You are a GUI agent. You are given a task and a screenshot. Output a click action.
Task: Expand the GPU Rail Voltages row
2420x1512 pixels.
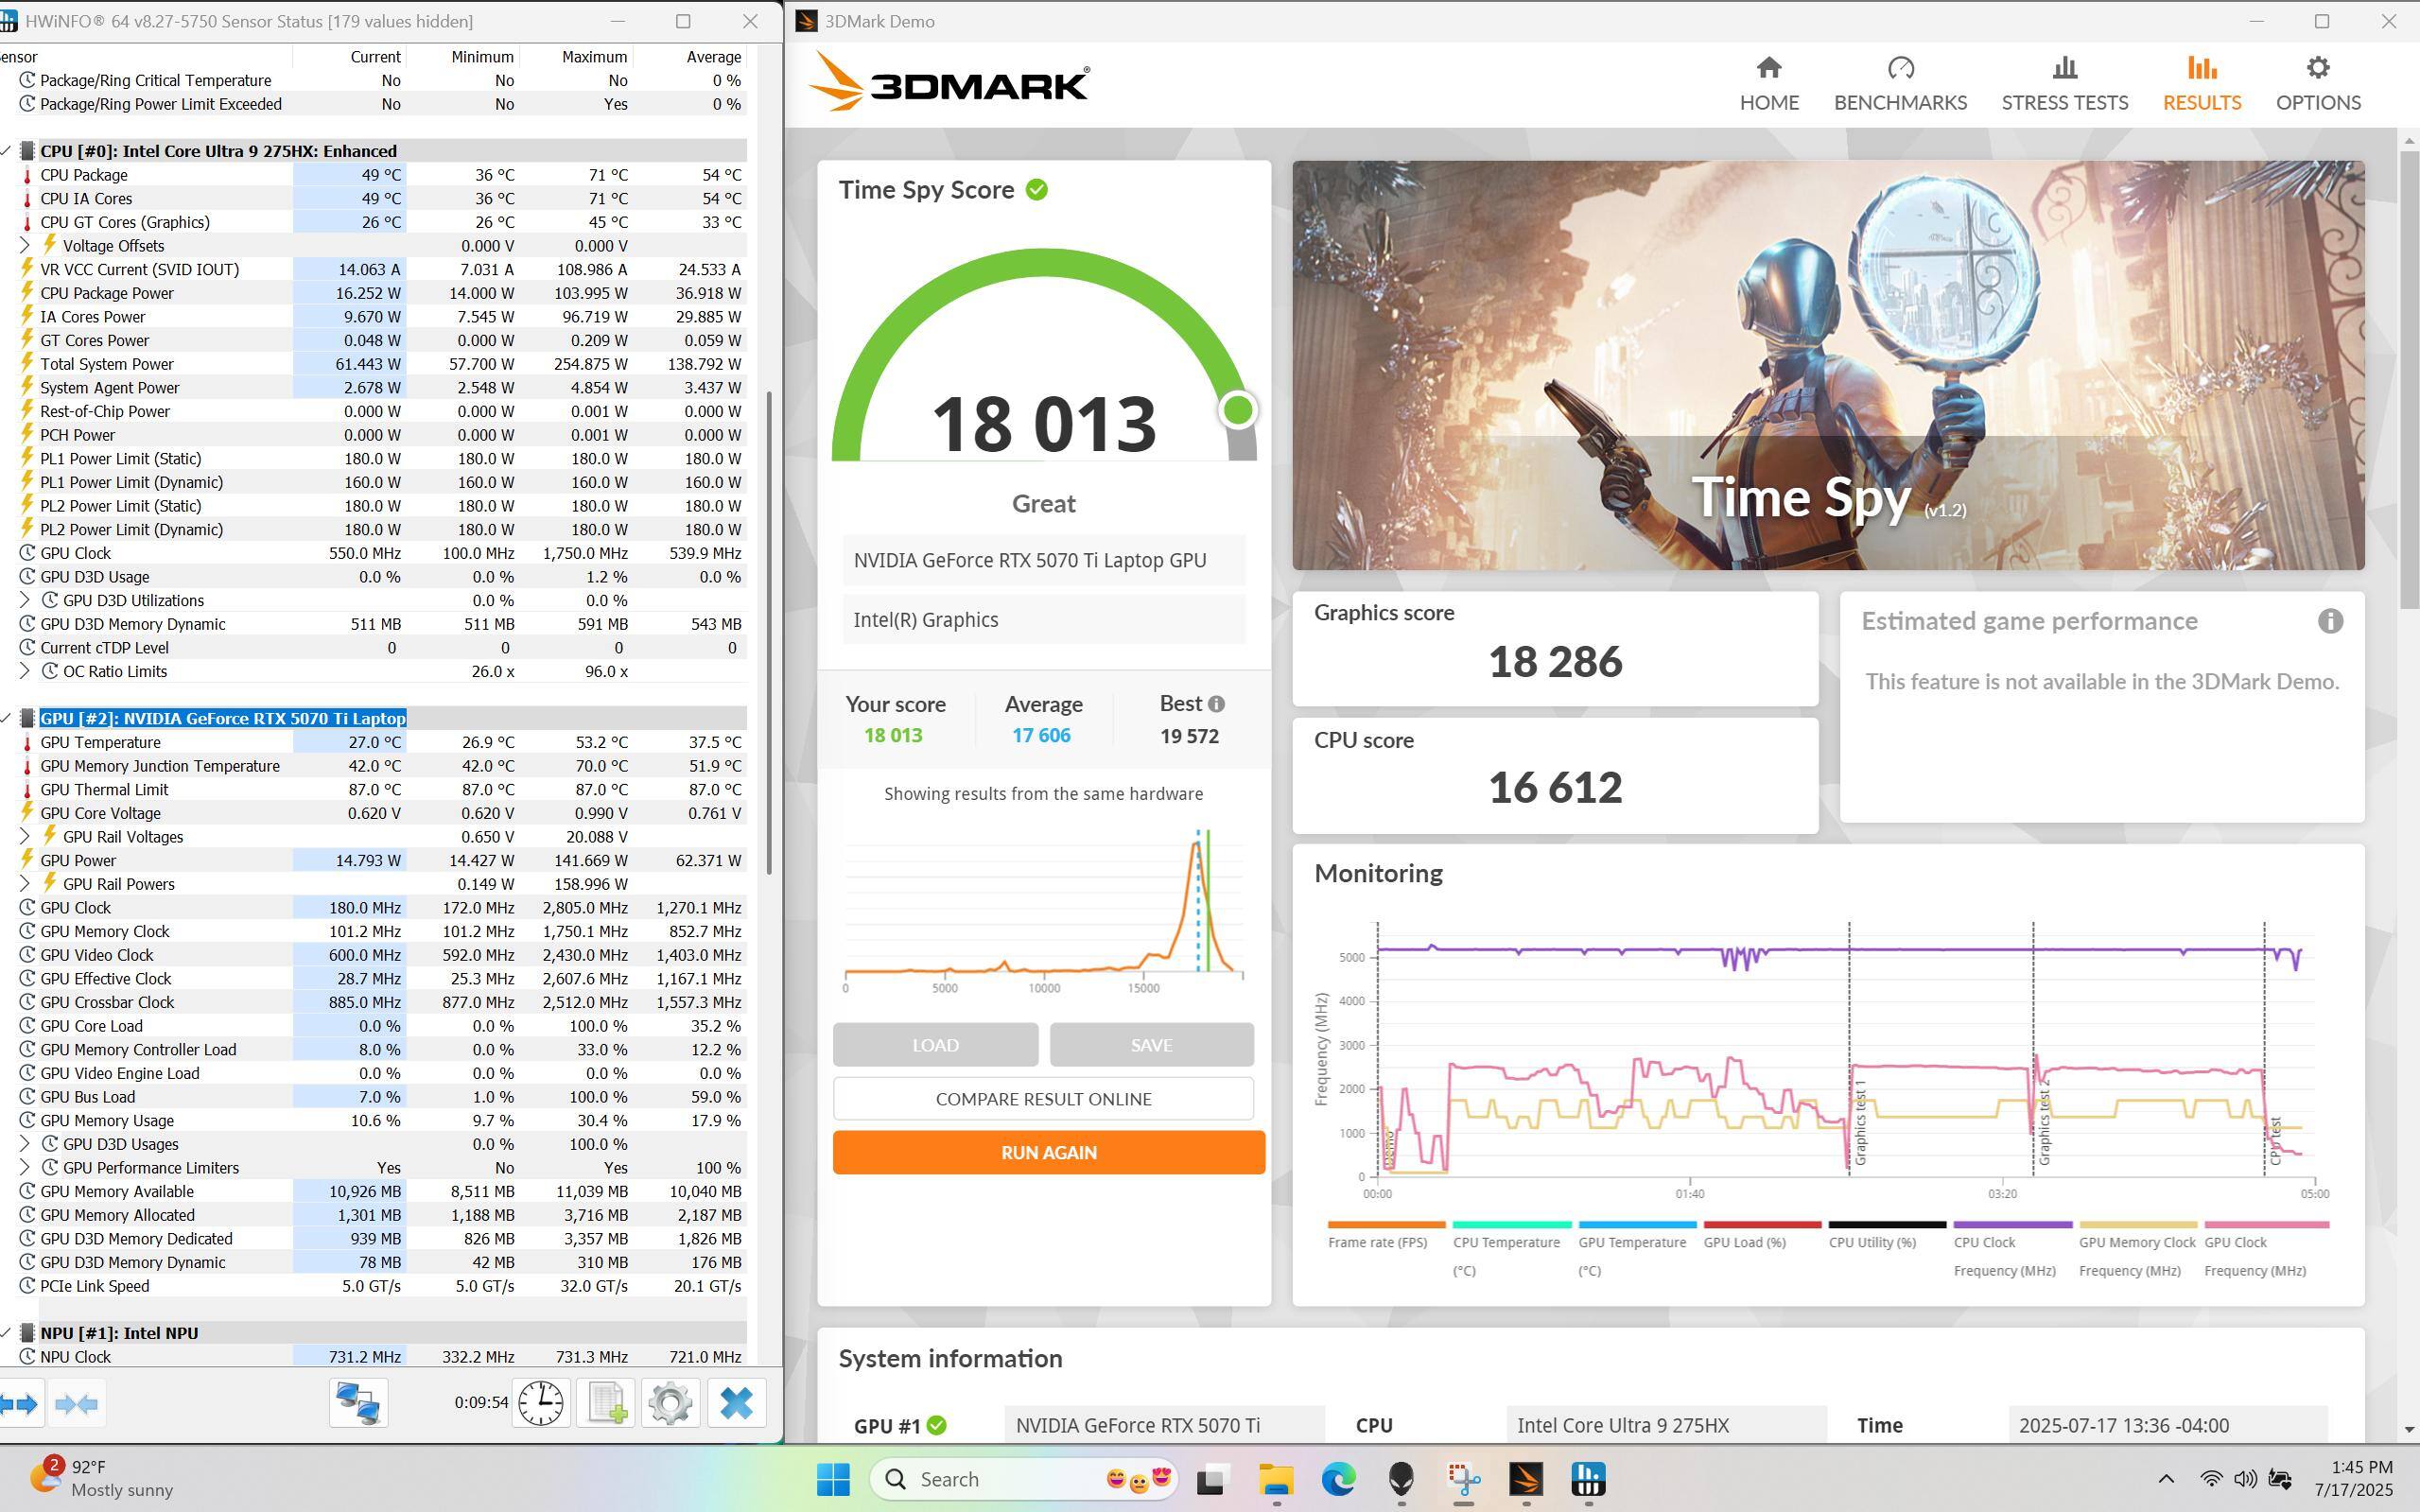[25, 837]
